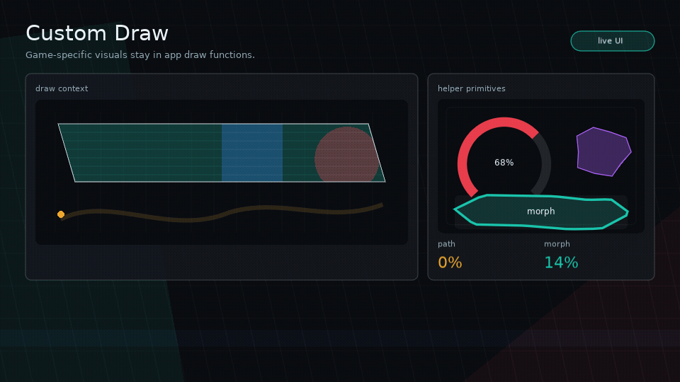
Task: Click the "morph" stat label above 14%
Action: tap(557, 244)
